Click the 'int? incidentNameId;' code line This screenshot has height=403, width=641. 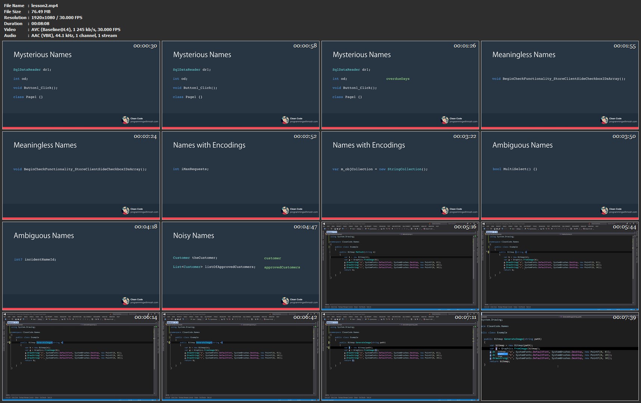click(x=35, y=259)
